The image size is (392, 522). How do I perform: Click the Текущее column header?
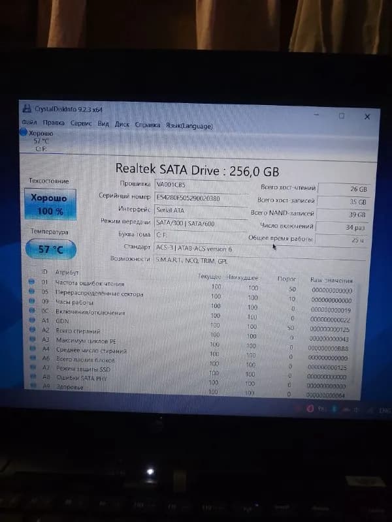(x=209, y=276)
